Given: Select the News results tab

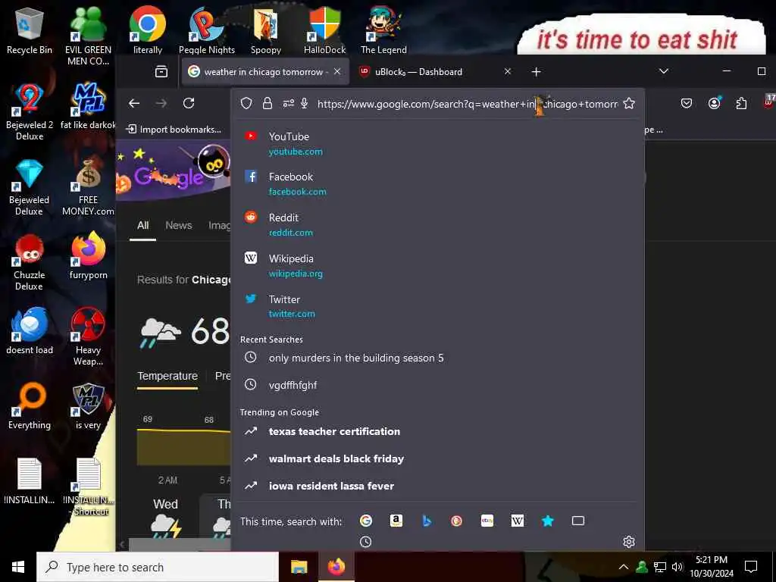Looking at the screenshot, I should (x=179, y=226).
